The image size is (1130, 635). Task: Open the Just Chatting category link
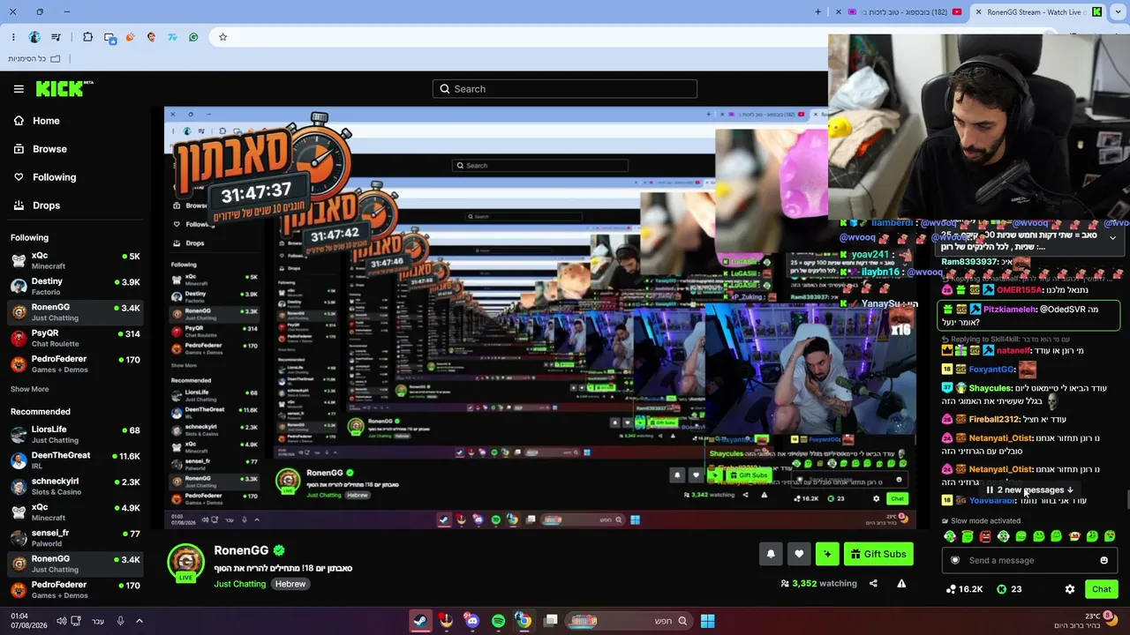(239, 584)
